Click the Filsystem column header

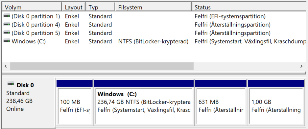154,8
